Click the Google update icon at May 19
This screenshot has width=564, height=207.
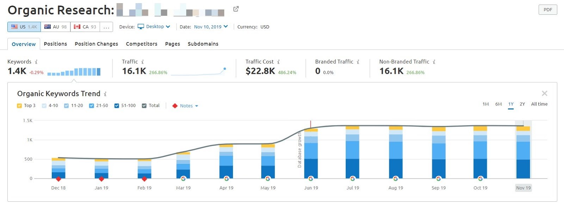click(268, 179)
